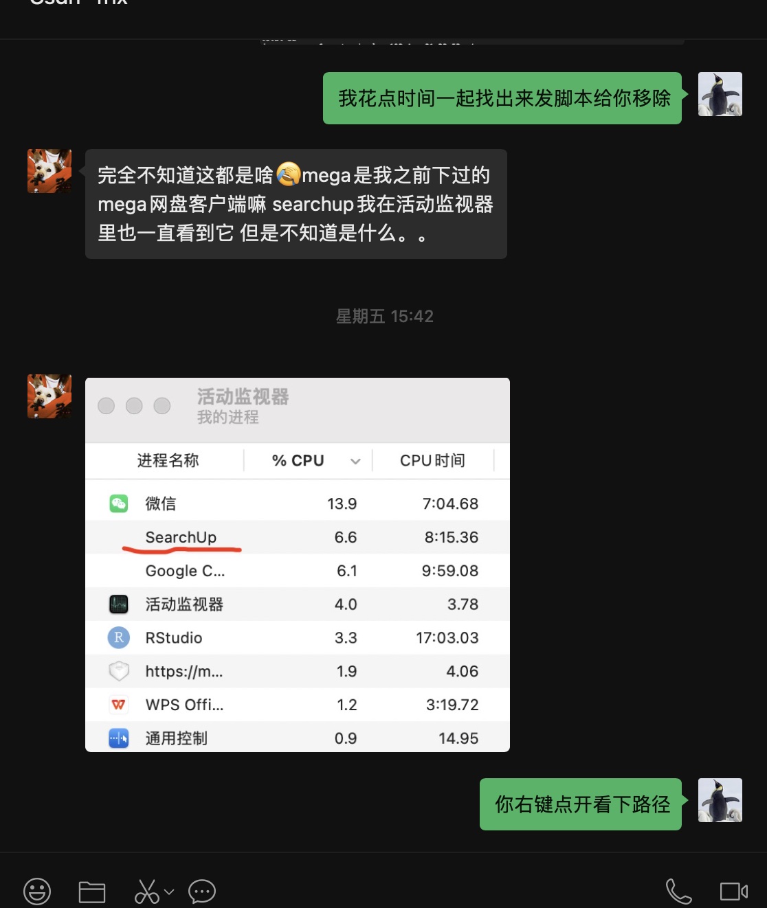
Task: Click the CPU时间 column header in image
Action: point(433,460)
